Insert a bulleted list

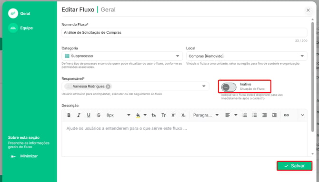click(255, 115)
